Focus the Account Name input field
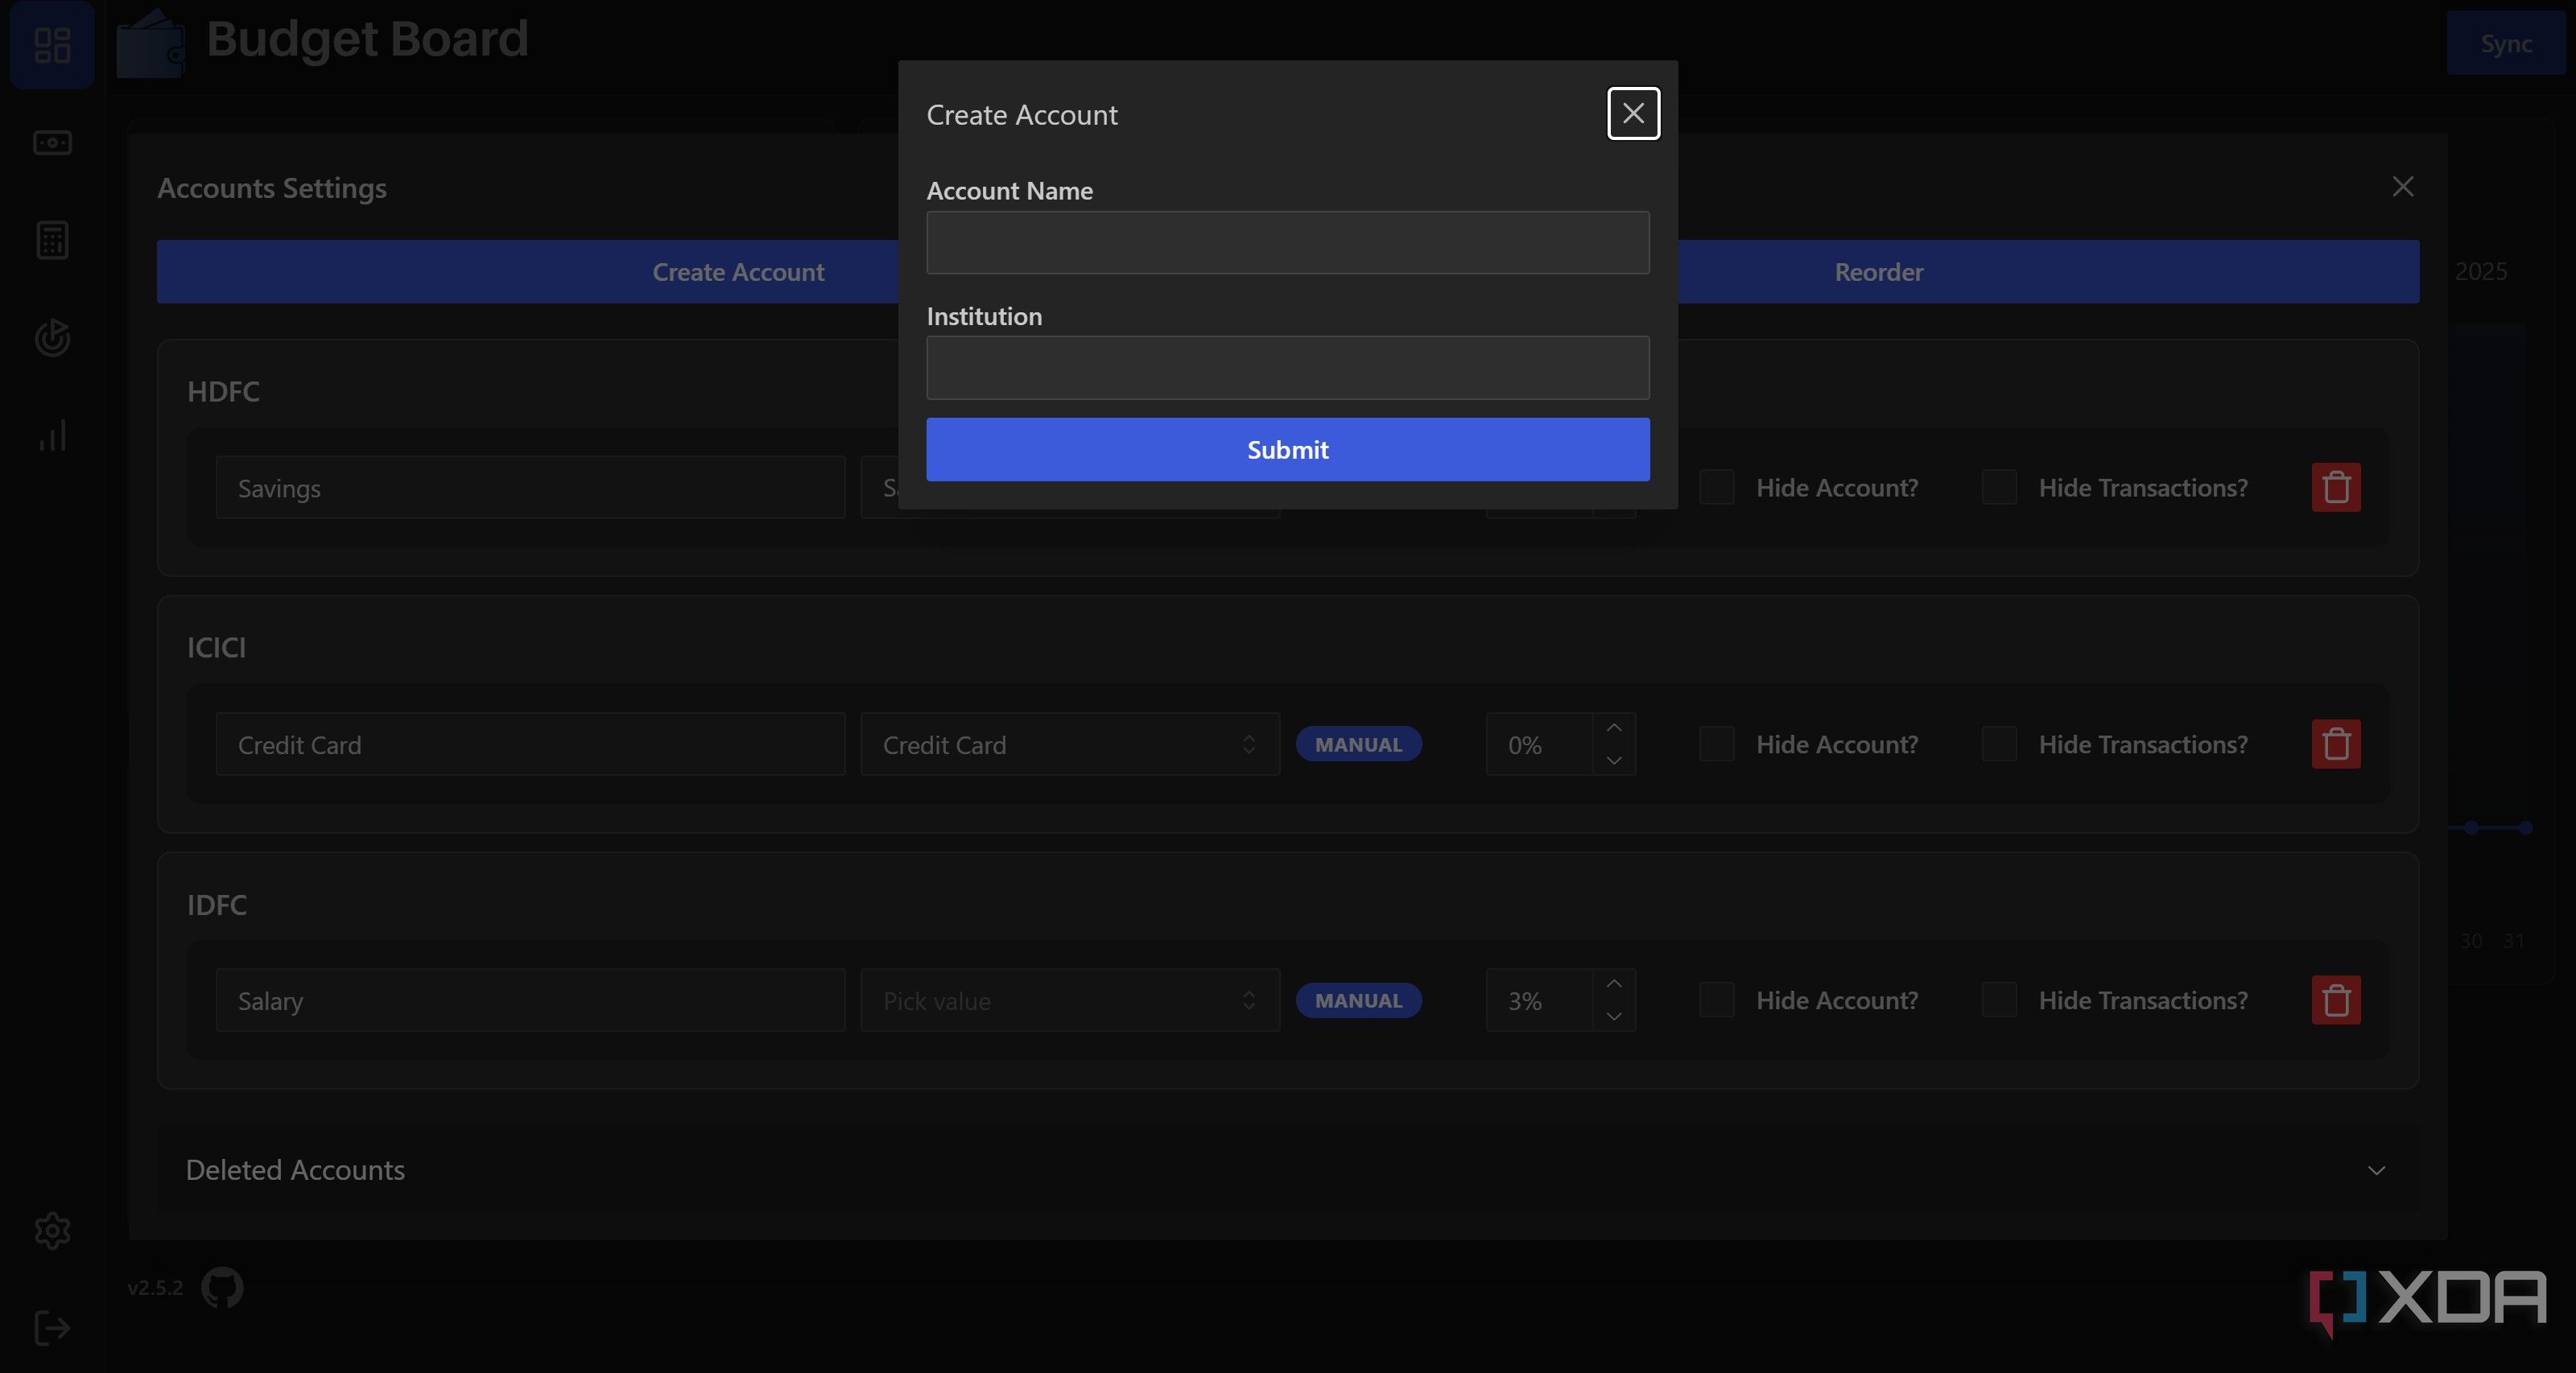 coord(1287,243)
